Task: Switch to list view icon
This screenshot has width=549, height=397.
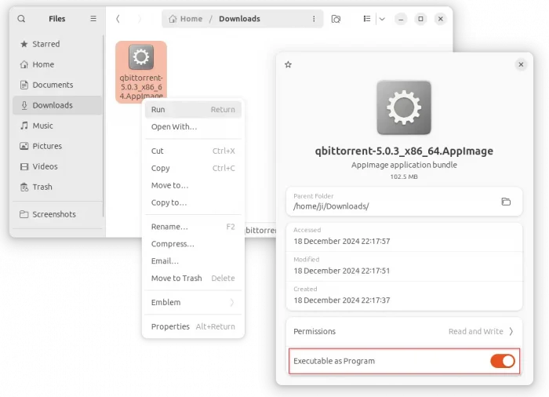Action: click(367, 19)
